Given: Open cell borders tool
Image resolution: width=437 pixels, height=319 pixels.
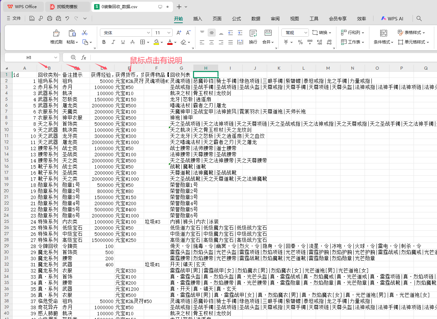Looking at the screenshot, I should pos(143,42).
